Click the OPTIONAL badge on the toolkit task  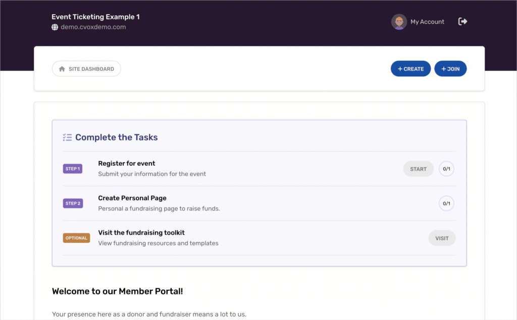[x=76, y=238]
